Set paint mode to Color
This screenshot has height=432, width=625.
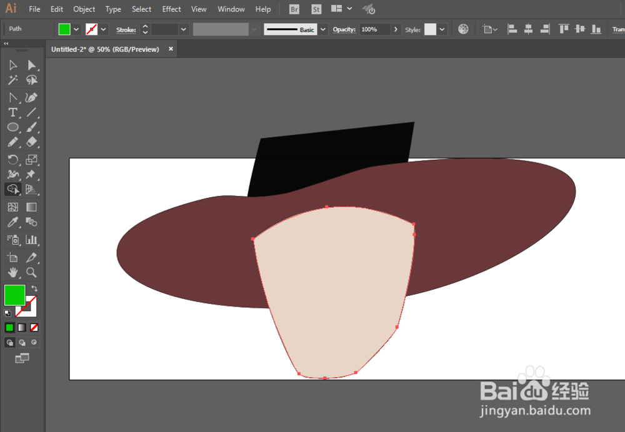pyautogui.click(x=9, y=327)
